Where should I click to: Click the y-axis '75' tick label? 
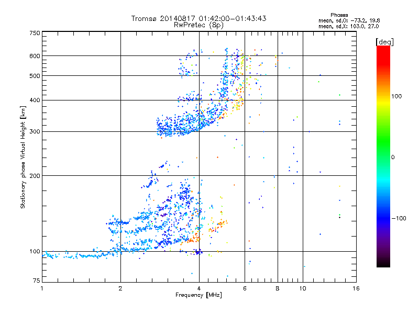tap(37, 281)
